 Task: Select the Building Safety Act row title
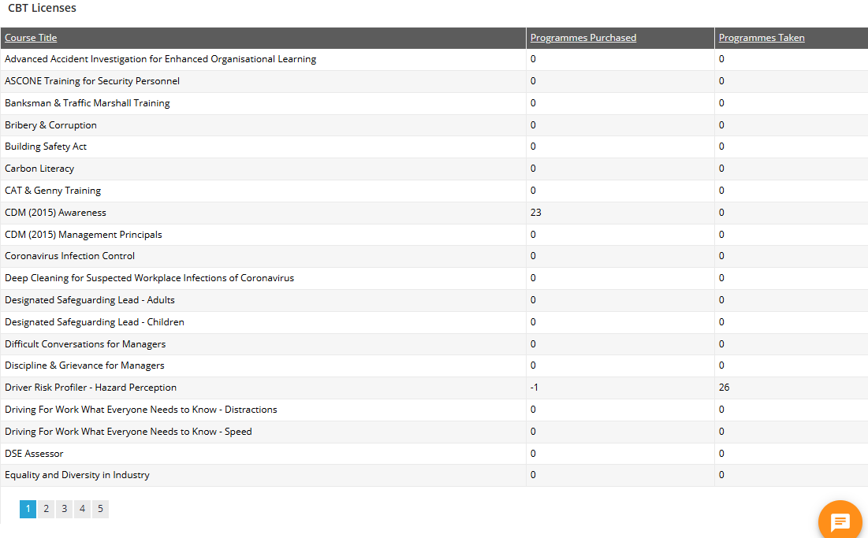46,147
